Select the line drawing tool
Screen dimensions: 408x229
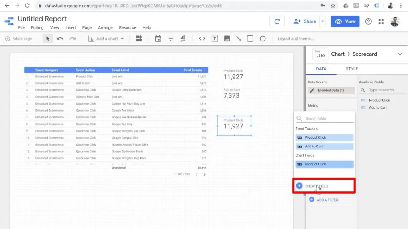238,39
